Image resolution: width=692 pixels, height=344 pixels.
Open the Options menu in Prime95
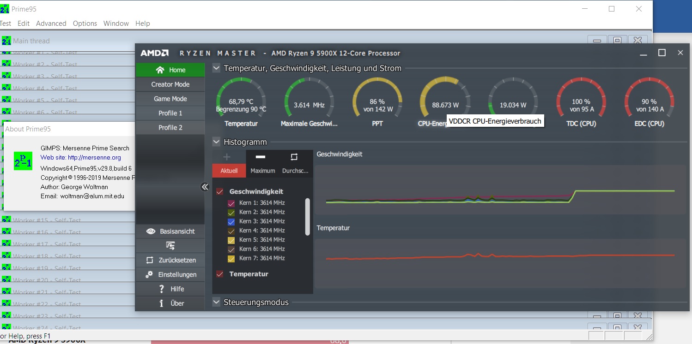[85, 24]
